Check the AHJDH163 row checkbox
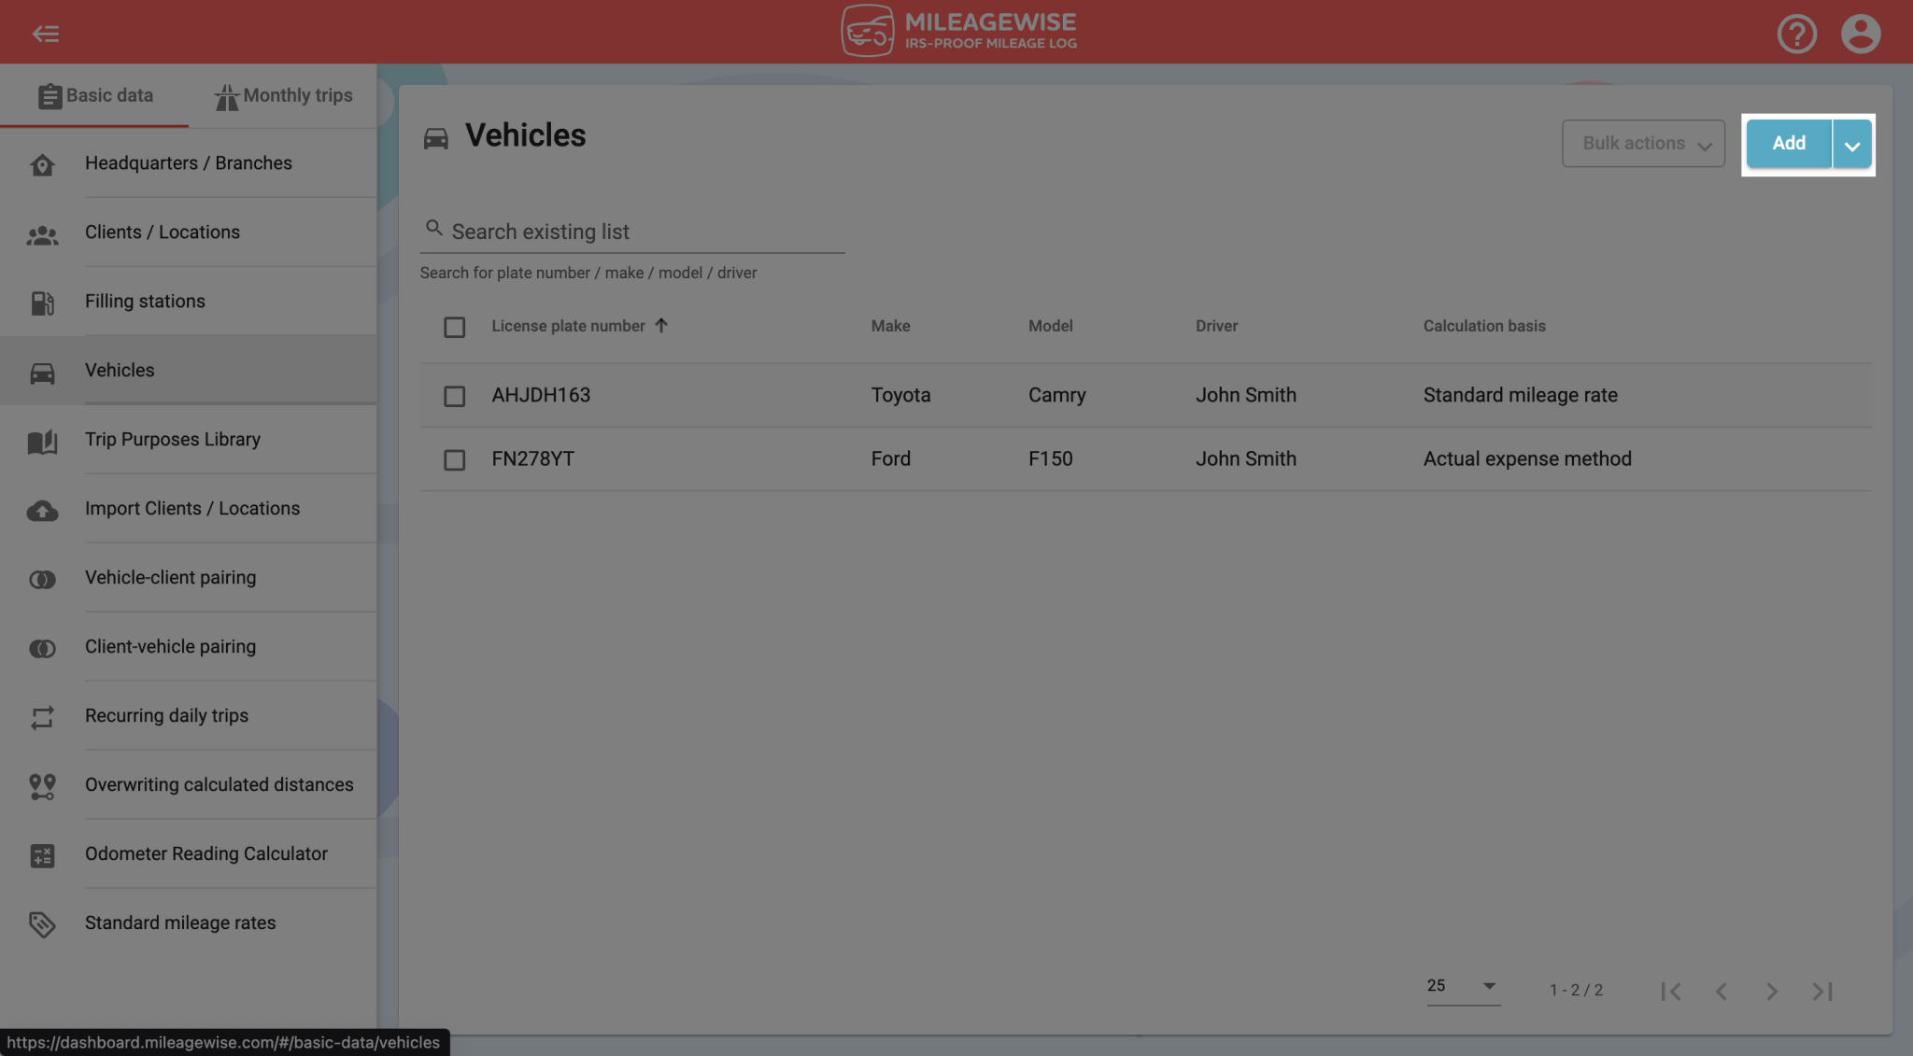 coord(455,396)
